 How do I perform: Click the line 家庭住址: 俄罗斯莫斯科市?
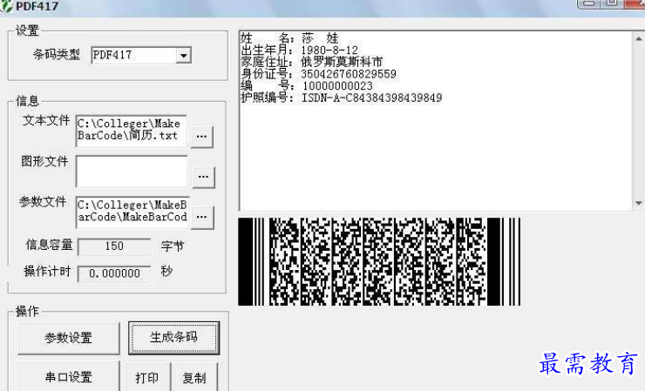(312, 63)
